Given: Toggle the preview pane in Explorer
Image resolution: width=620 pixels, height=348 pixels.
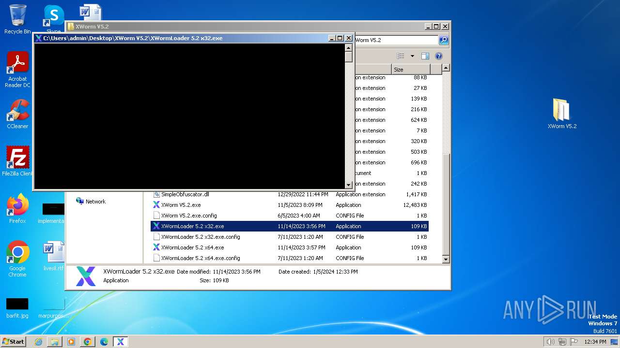Looking at the screenshot, I should (425, 56).
